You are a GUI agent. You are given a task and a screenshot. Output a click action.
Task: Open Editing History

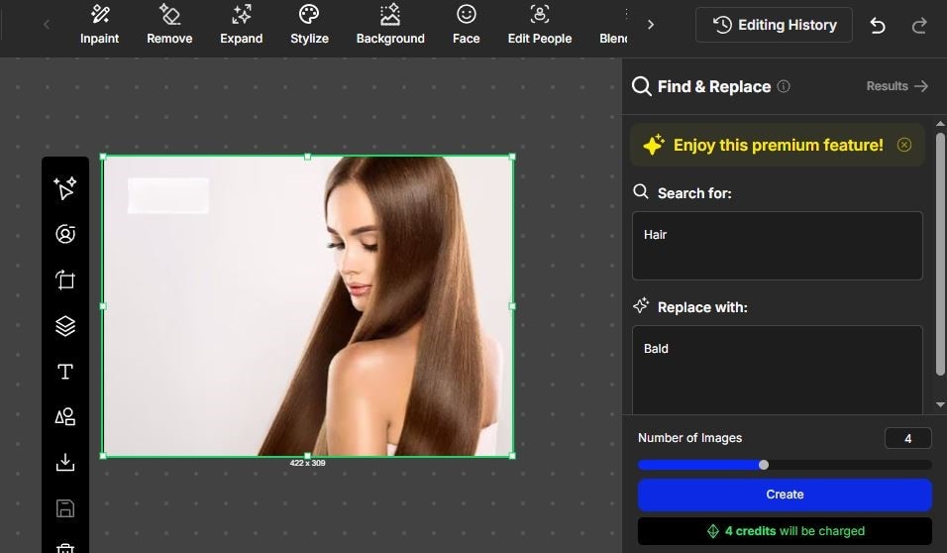click(774, 25)
